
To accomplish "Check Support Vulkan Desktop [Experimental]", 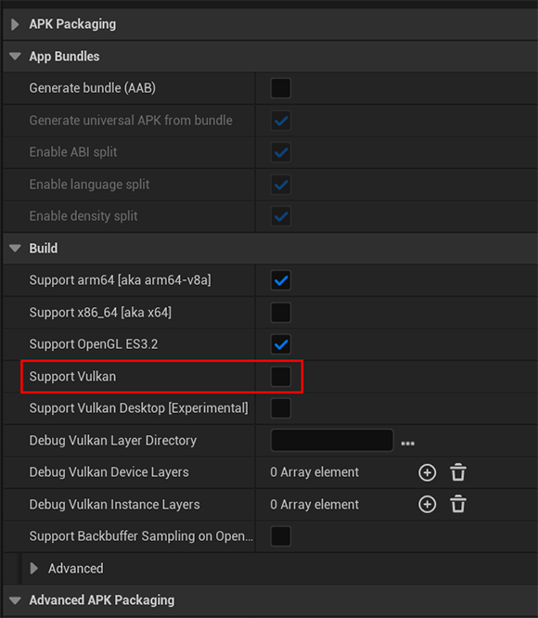I will tap(281, 408).
